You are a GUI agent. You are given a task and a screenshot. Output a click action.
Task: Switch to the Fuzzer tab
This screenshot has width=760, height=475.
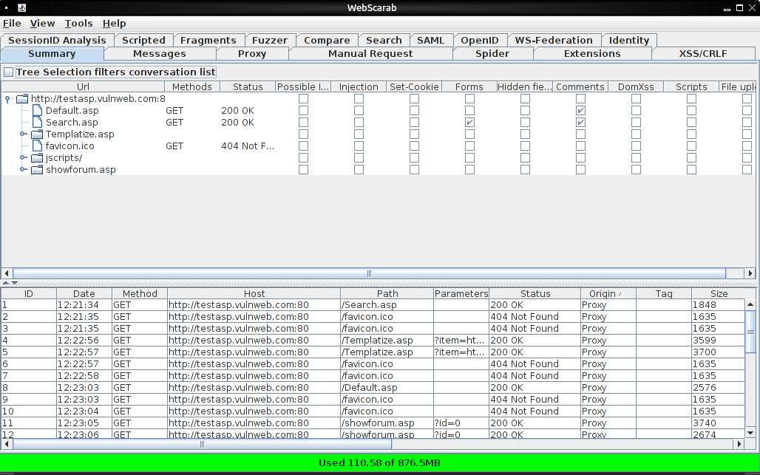click(x=270, y=40)
